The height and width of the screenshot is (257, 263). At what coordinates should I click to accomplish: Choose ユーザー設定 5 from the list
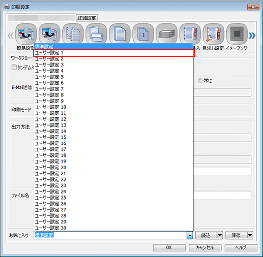click(113, 77)
